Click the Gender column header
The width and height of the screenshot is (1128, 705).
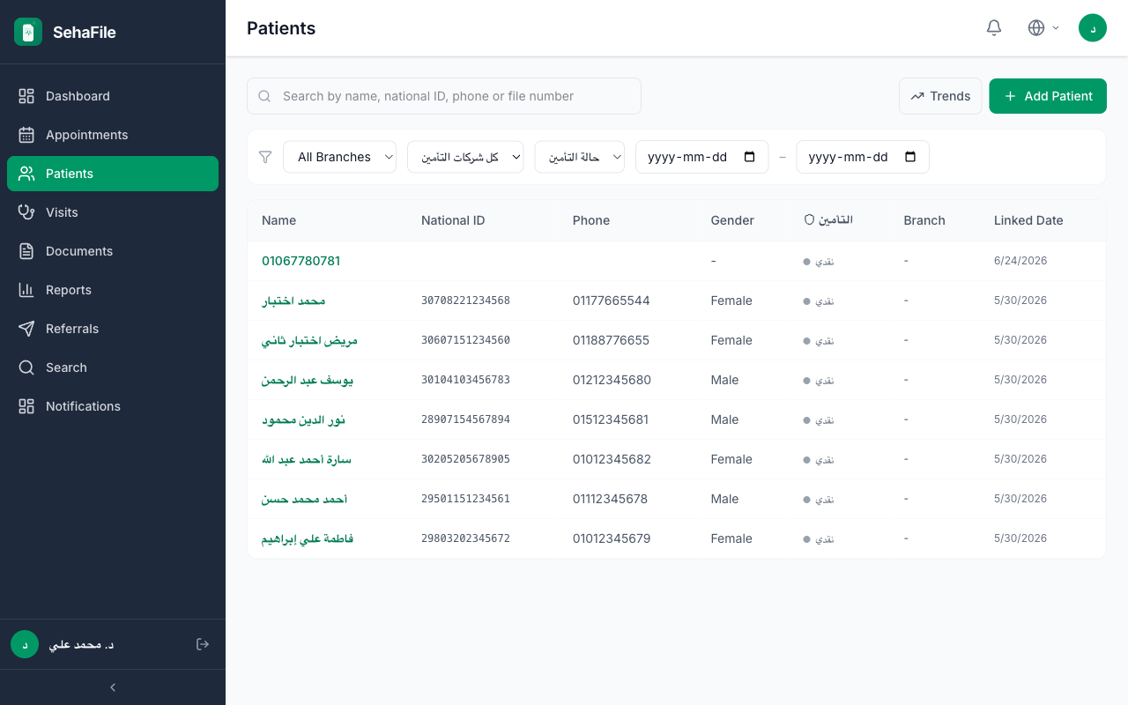(732, 220)
